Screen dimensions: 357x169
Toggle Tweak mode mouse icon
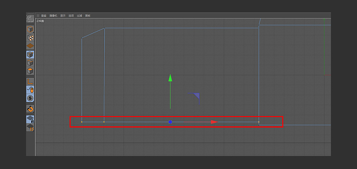30,90
